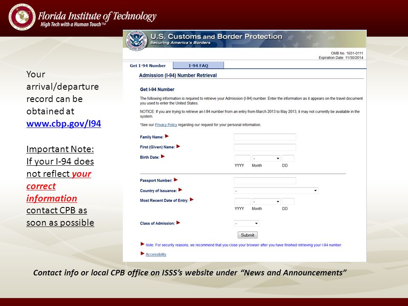Click the 'OMB No. 1651-0111' text
Image resolution: width=408 pixels, height=306 pixels.
pyautogui.click(x=347, y=53)
